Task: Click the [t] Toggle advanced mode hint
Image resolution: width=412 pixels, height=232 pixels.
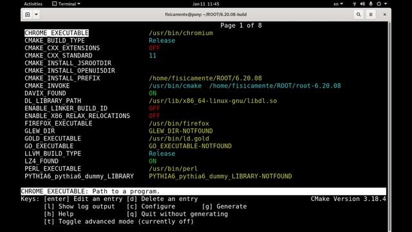Action: (118, 222)
